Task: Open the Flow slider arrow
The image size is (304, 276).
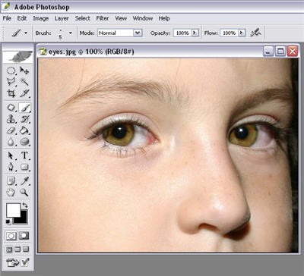Action: point(242,33)
